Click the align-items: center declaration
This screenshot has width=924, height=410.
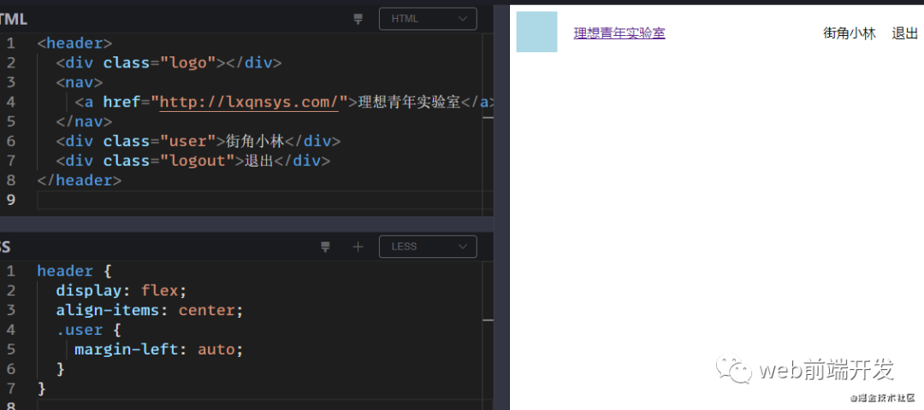click(150, 310)
